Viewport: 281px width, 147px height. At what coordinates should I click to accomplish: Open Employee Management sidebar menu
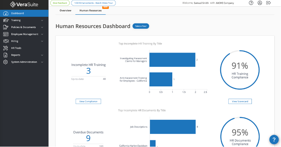coord(24,34)
